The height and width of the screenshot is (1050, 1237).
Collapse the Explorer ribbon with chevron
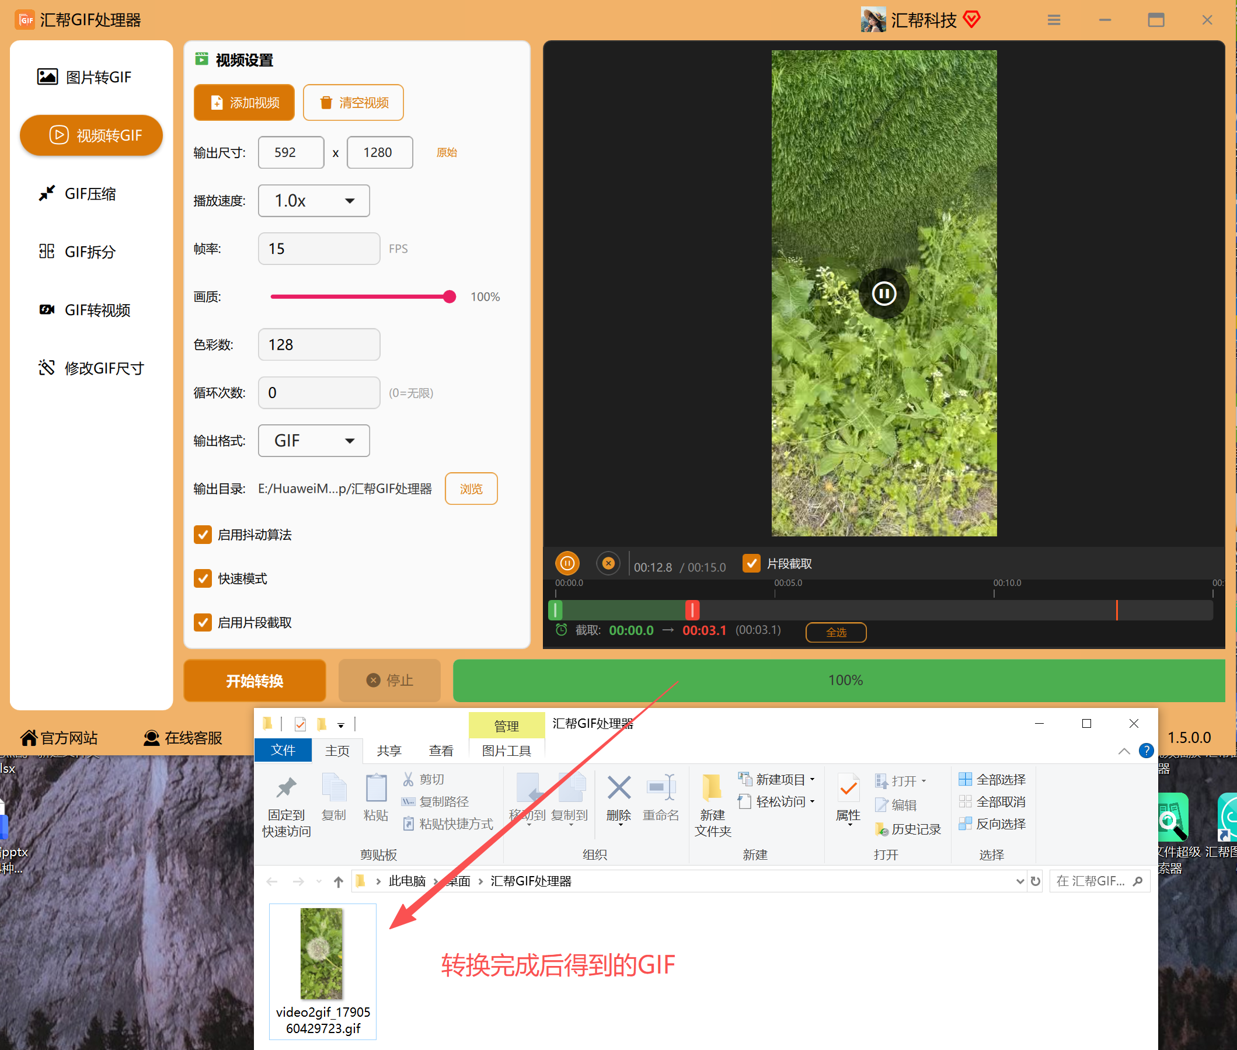point(1124,751)
